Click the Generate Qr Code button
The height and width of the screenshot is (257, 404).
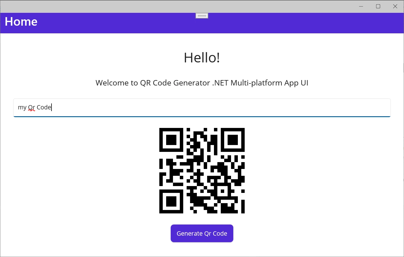202,233
